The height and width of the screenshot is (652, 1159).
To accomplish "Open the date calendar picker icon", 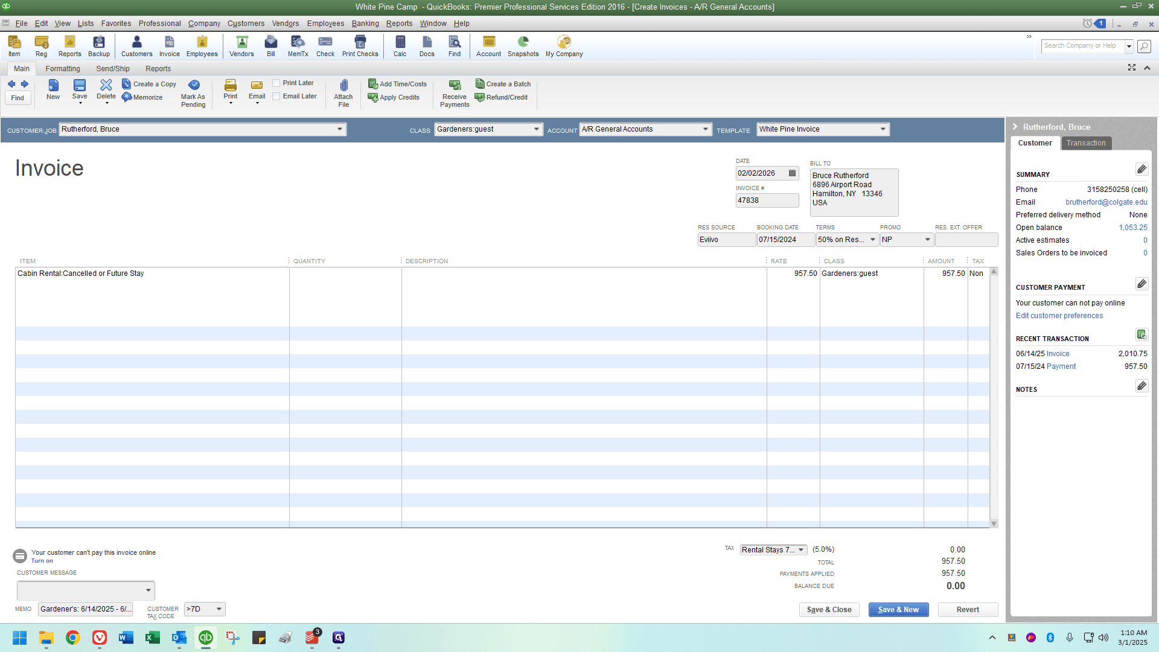I will [x=793, y=173].
